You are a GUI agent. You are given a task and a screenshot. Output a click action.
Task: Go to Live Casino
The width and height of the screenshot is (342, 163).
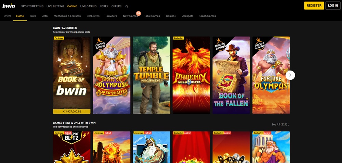click(88, 7)
